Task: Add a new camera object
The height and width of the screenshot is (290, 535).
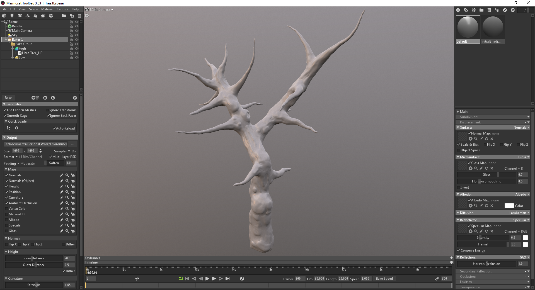Action: point(20,16)
